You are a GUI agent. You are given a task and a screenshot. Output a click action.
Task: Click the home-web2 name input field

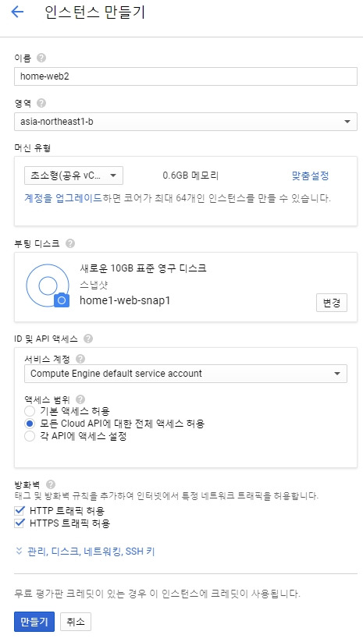point(186,76)
